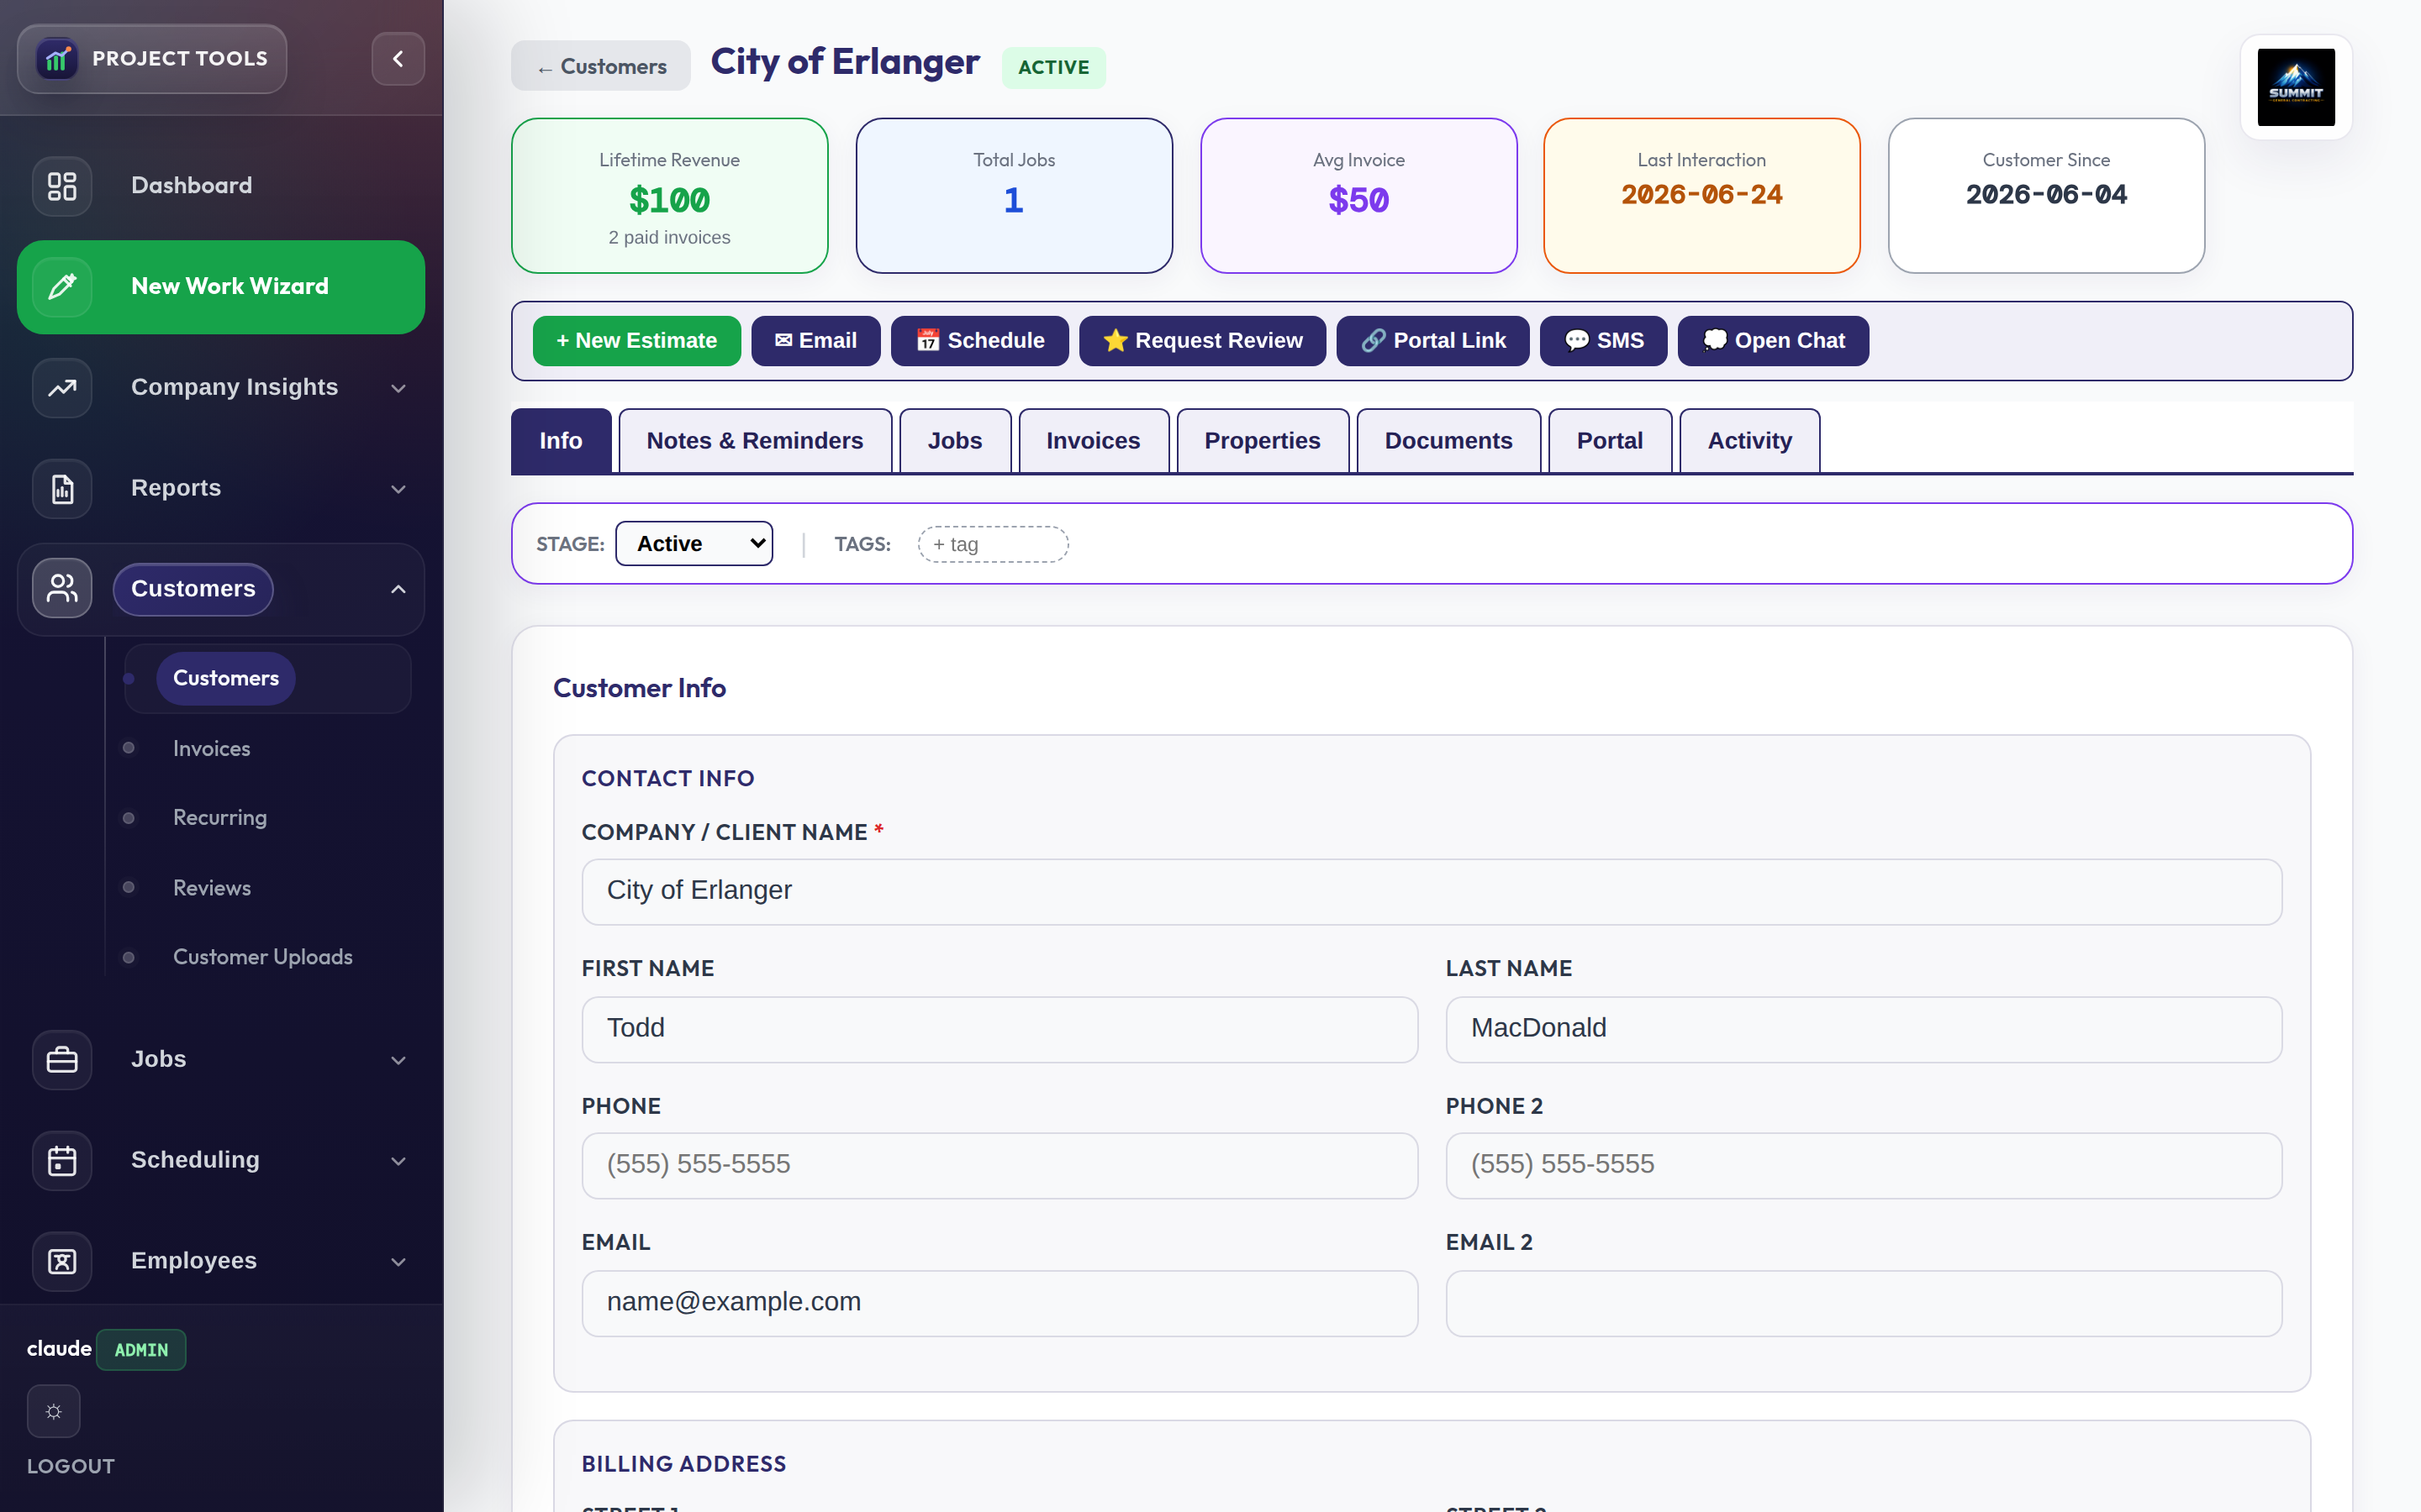Click the Employees badge icon
This screenshot has height=1512, width=2421.
[x=62, y=1262]
